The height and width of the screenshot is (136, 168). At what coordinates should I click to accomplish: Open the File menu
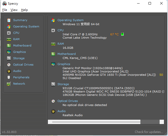pos(5,10)
